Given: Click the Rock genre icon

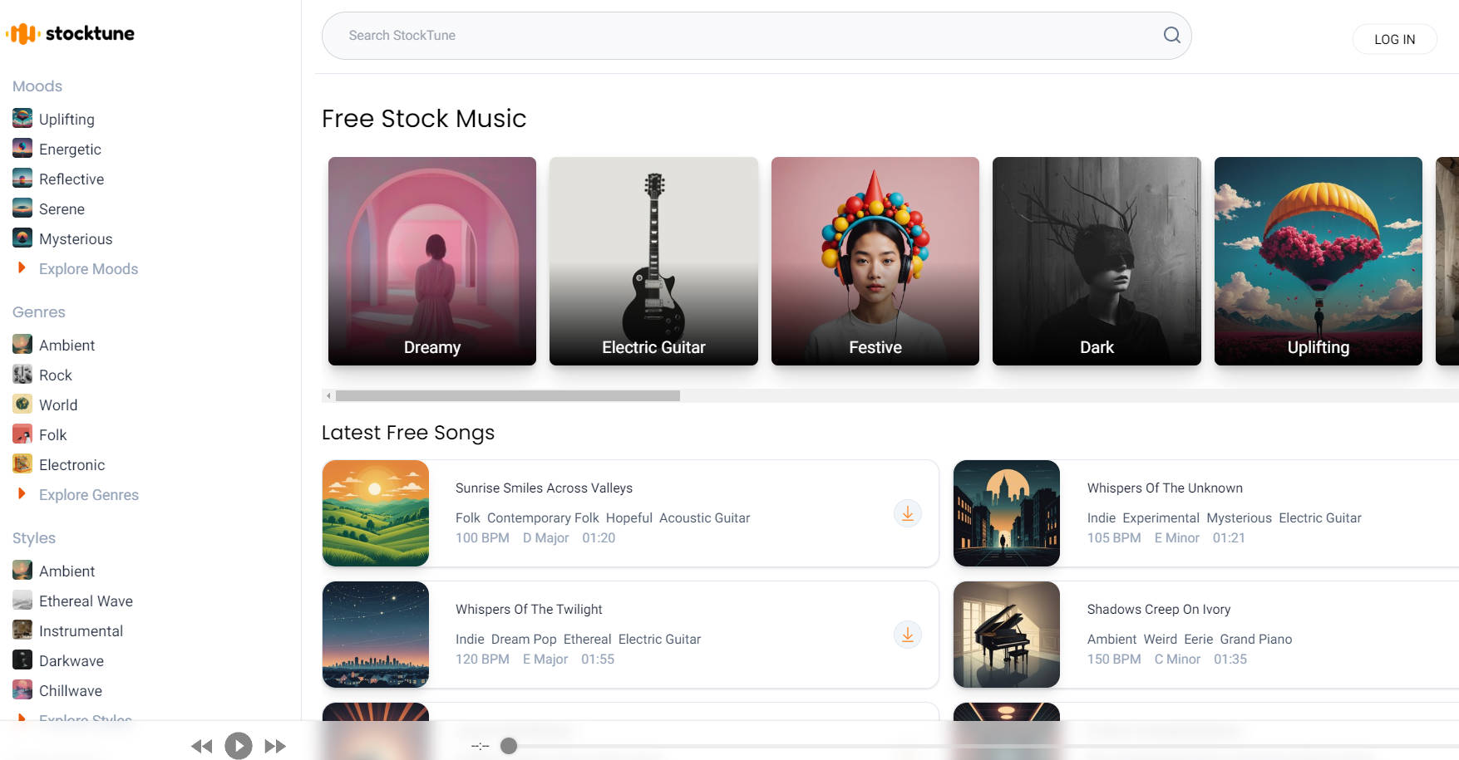Looking at the screenshot, I should [22, 374].
